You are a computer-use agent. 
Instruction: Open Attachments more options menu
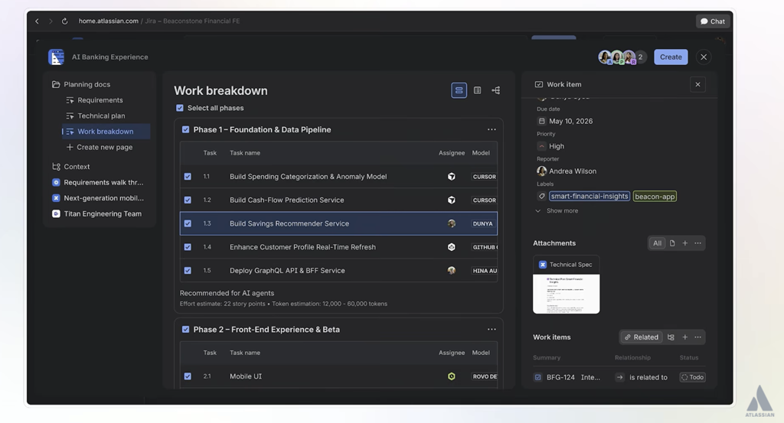pos(698,243)
